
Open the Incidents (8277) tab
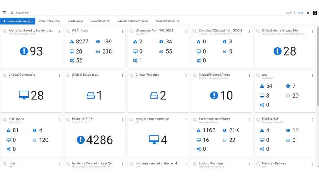click(x=100, y=21)
